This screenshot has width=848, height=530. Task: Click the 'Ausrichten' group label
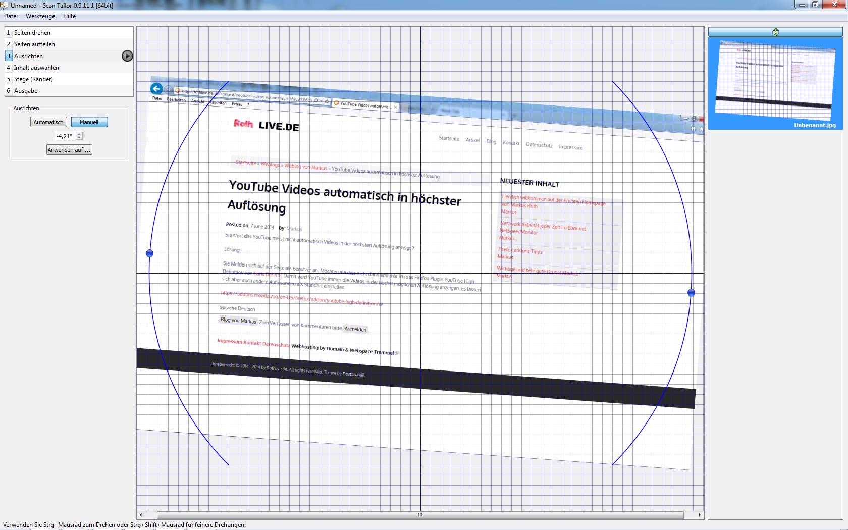[26, 108]
